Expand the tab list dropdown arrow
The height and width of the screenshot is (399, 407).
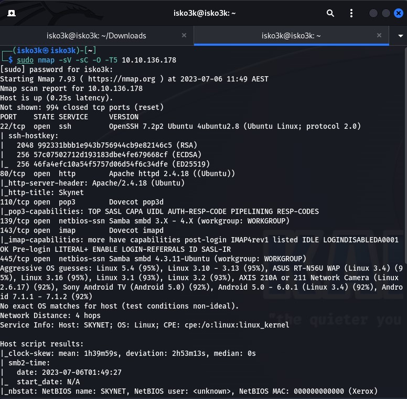coord(399,36)
